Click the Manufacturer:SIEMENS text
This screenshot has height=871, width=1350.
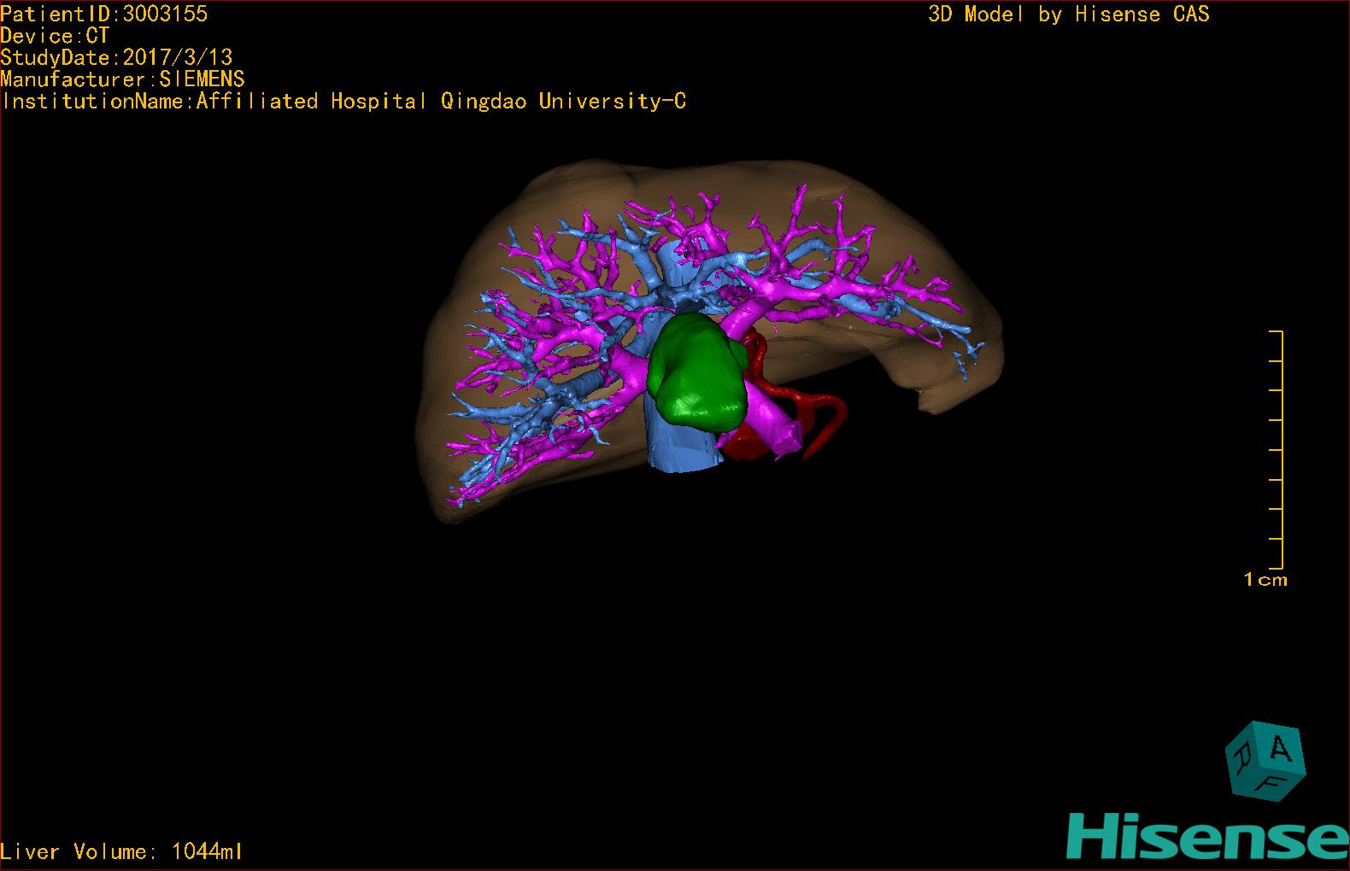[122, 79]
